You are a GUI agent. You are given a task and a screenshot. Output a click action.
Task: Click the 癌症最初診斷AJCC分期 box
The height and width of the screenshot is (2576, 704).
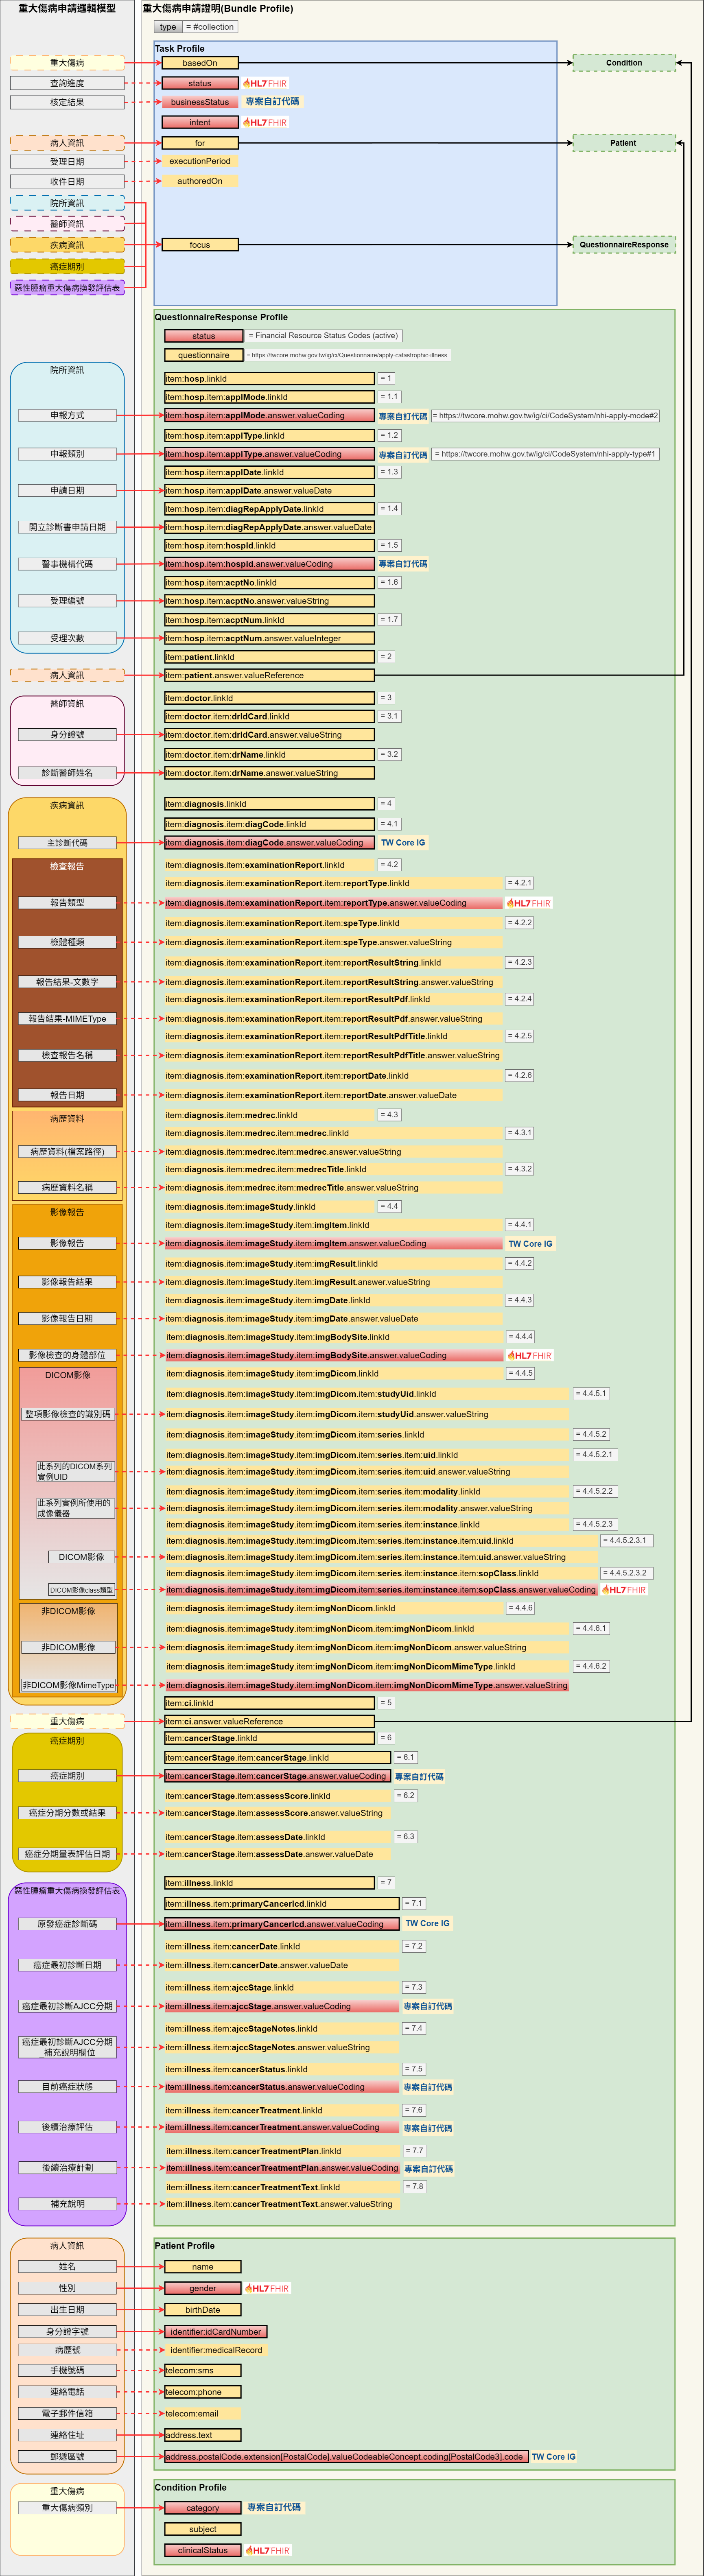67,2006
